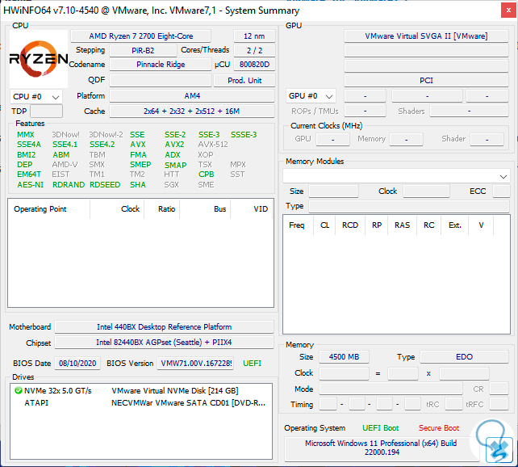Click the Operating Point column header
This screenshot has height=467, width=518.
48,209
